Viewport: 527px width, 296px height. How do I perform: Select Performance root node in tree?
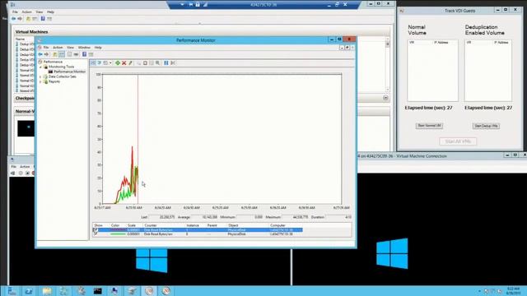click(53, 62)
